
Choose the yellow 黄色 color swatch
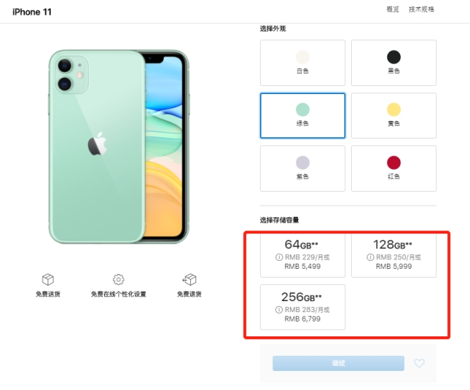394,116
